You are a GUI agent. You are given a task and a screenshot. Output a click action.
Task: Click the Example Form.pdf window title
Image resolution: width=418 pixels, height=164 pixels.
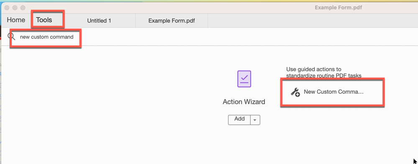pyautogui.click(x=338, y=8)
